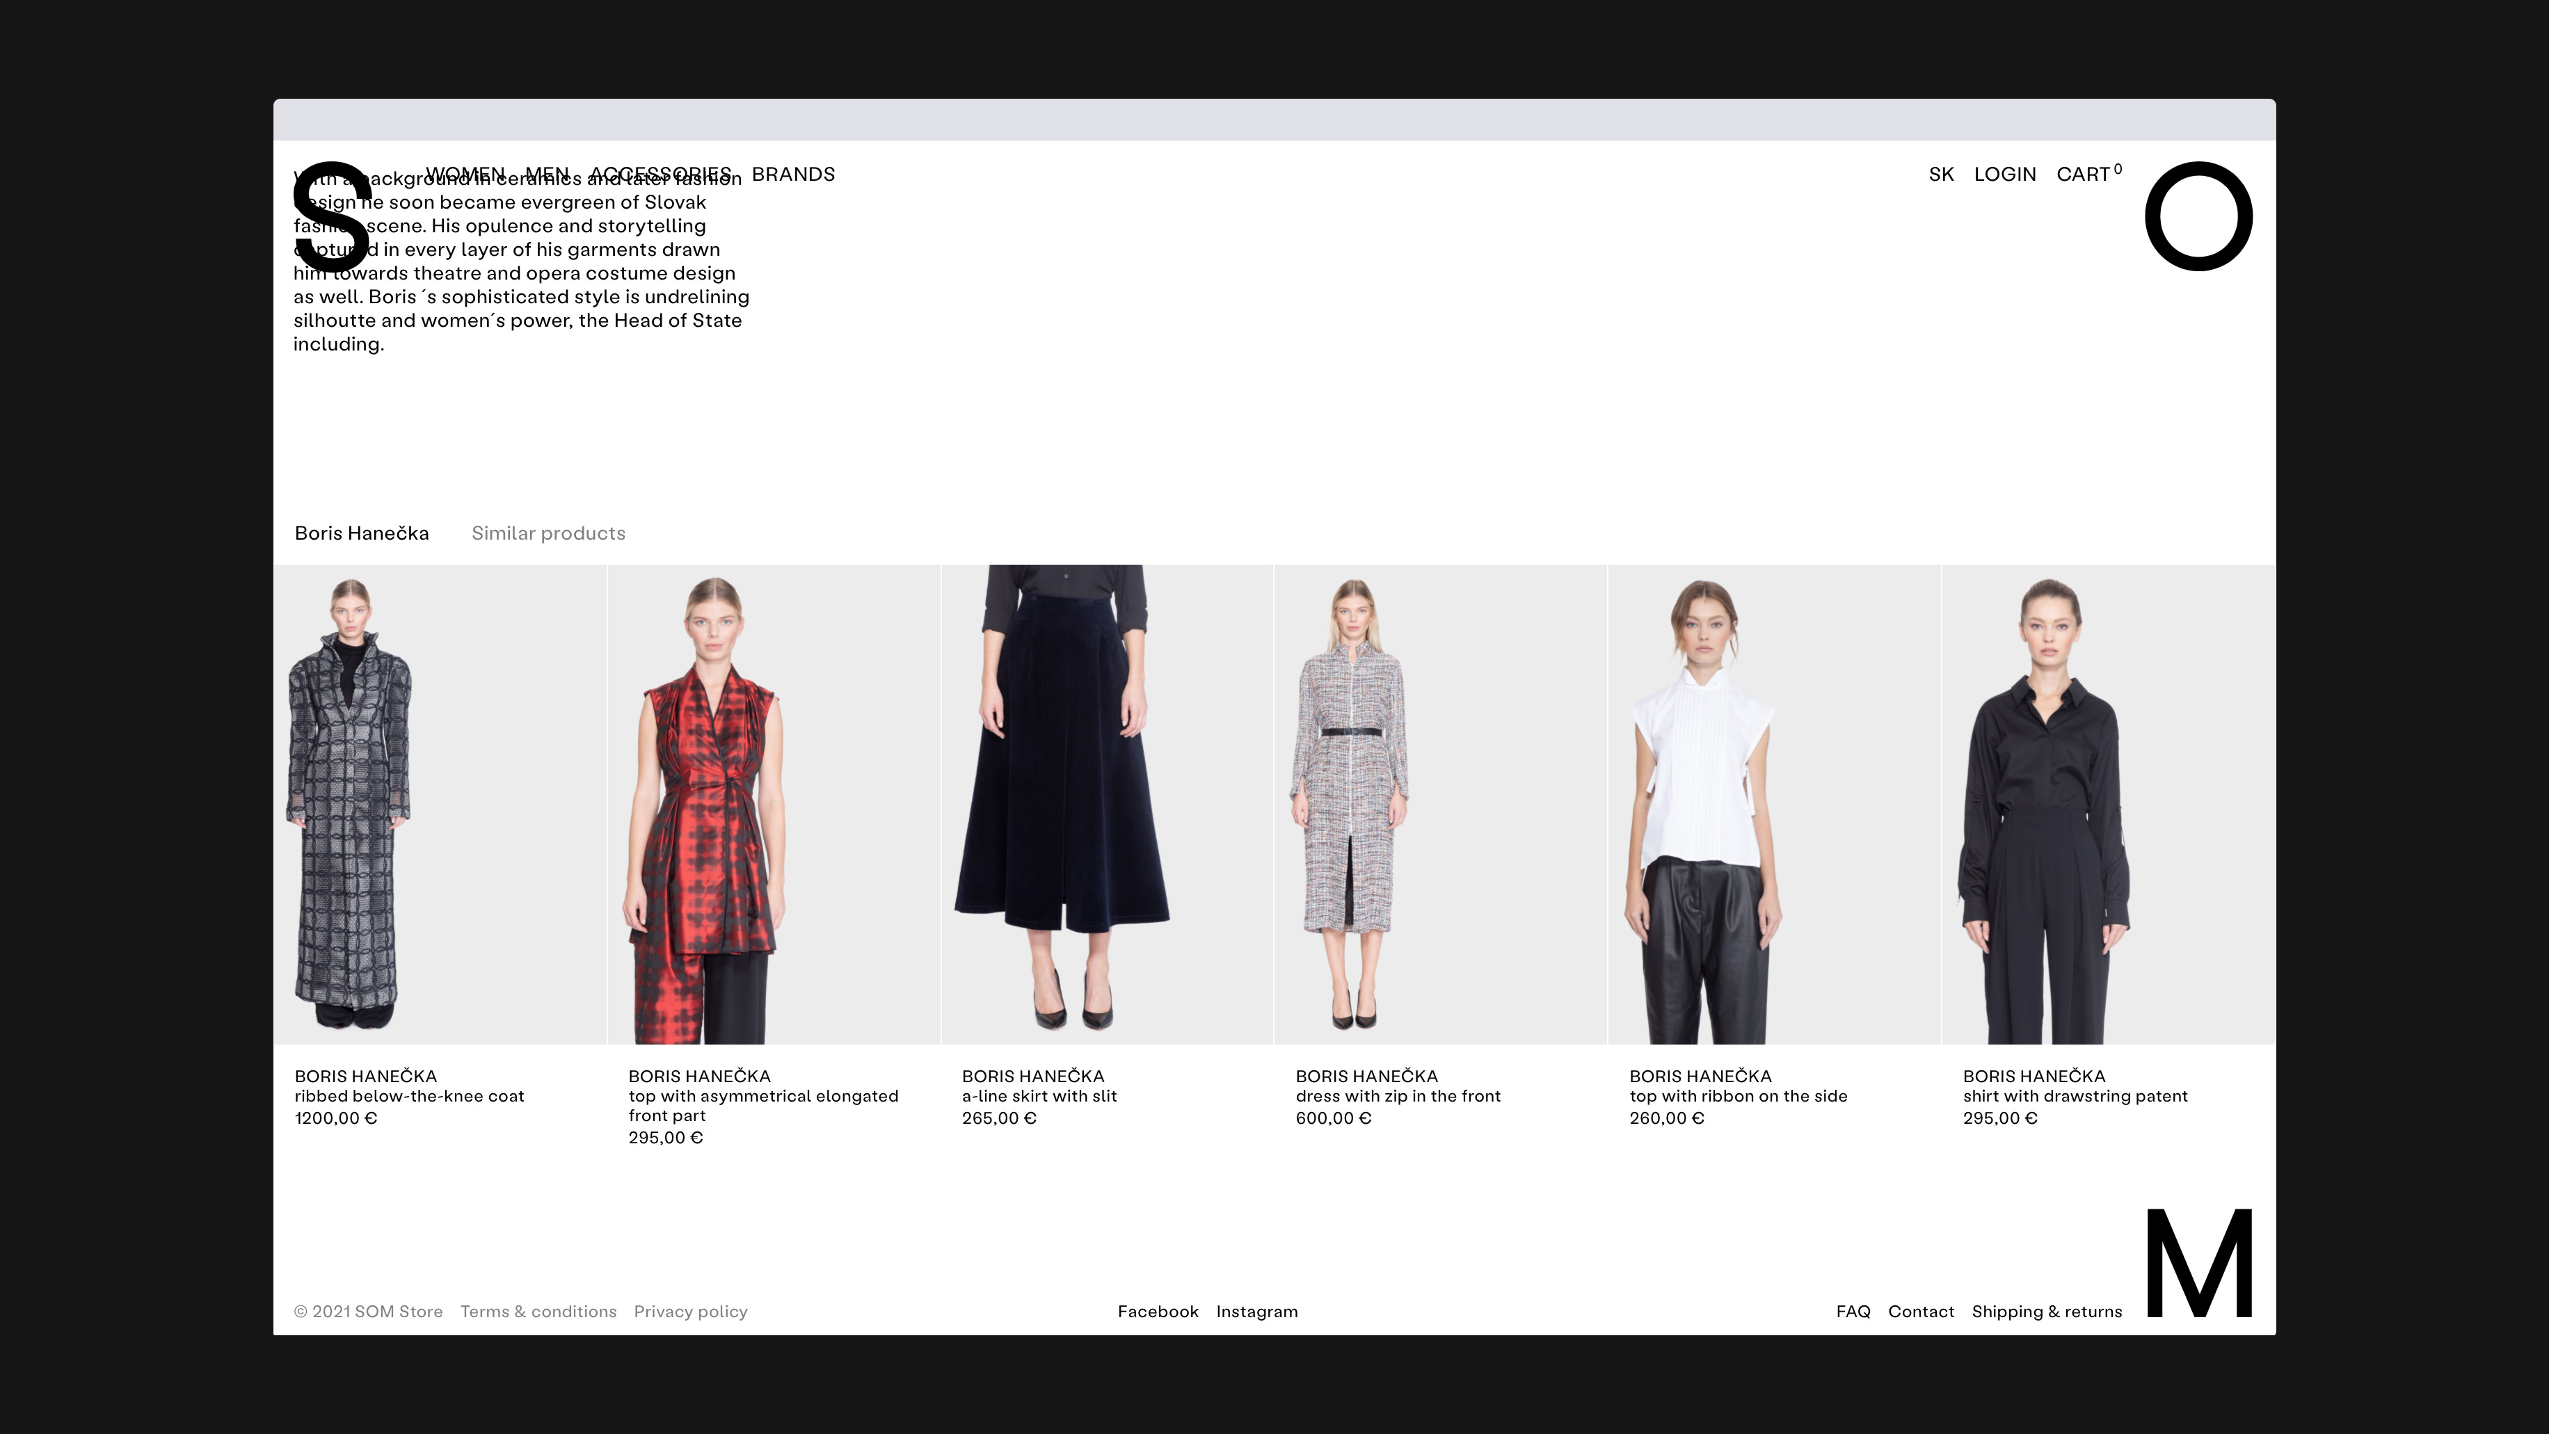This screenshot has height=1434, width=2549.
Task: Select the Boris Hanečka tab
Action: pos(362,533)
